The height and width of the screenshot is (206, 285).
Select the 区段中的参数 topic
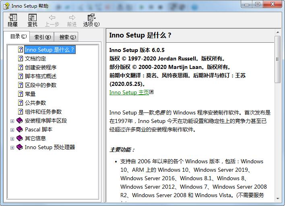click(x=41, y=85)
